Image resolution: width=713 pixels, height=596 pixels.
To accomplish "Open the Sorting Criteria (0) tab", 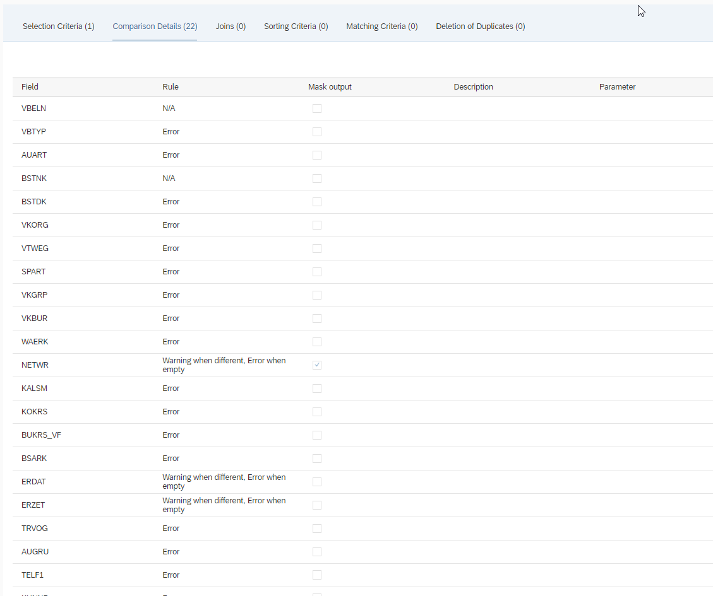I will coord(296,26).
